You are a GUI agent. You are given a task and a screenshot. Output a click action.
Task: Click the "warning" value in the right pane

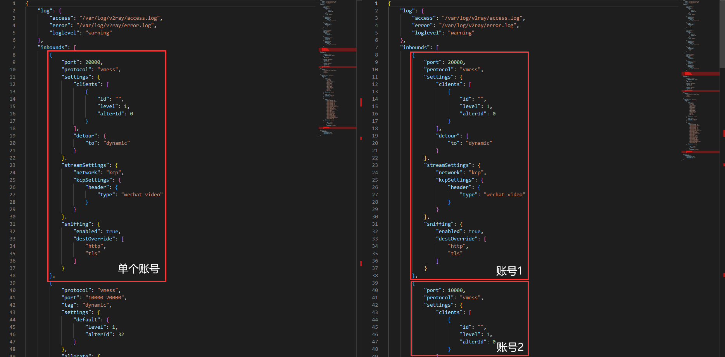tap(461, 33)
